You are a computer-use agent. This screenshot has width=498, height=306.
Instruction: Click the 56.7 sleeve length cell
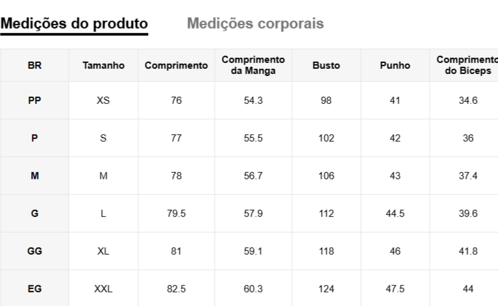253,176
